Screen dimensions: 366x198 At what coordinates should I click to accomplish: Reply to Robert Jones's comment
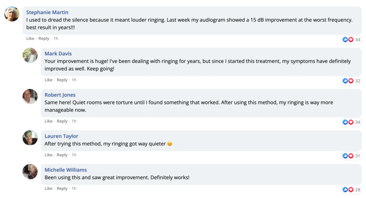[62, 121]
